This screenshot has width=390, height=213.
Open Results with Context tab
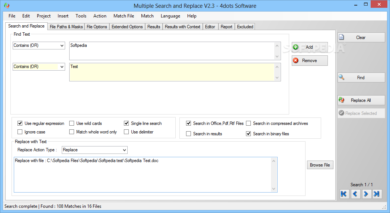point(183,27)
